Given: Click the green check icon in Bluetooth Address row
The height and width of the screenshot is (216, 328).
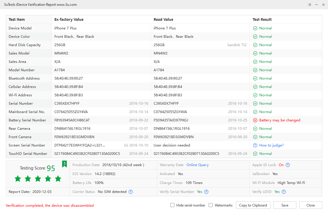Looking at the screenshot, I should (x=255, y=78).
